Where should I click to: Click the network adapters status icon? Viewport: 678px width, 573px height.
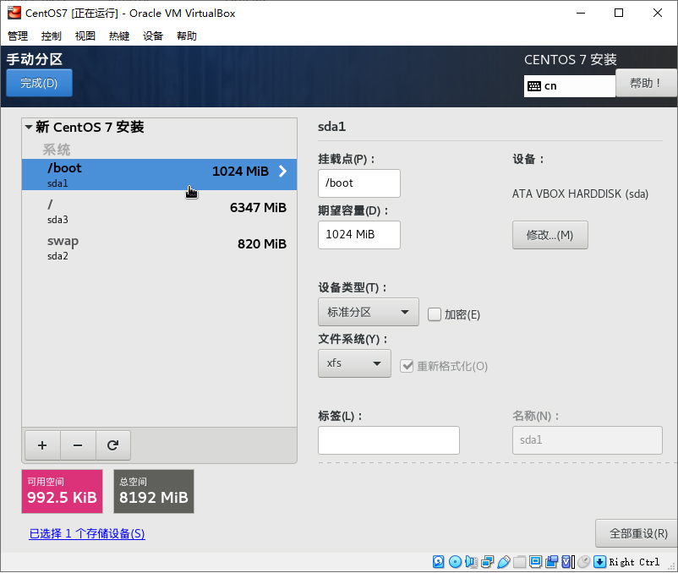tap(487, 561)
